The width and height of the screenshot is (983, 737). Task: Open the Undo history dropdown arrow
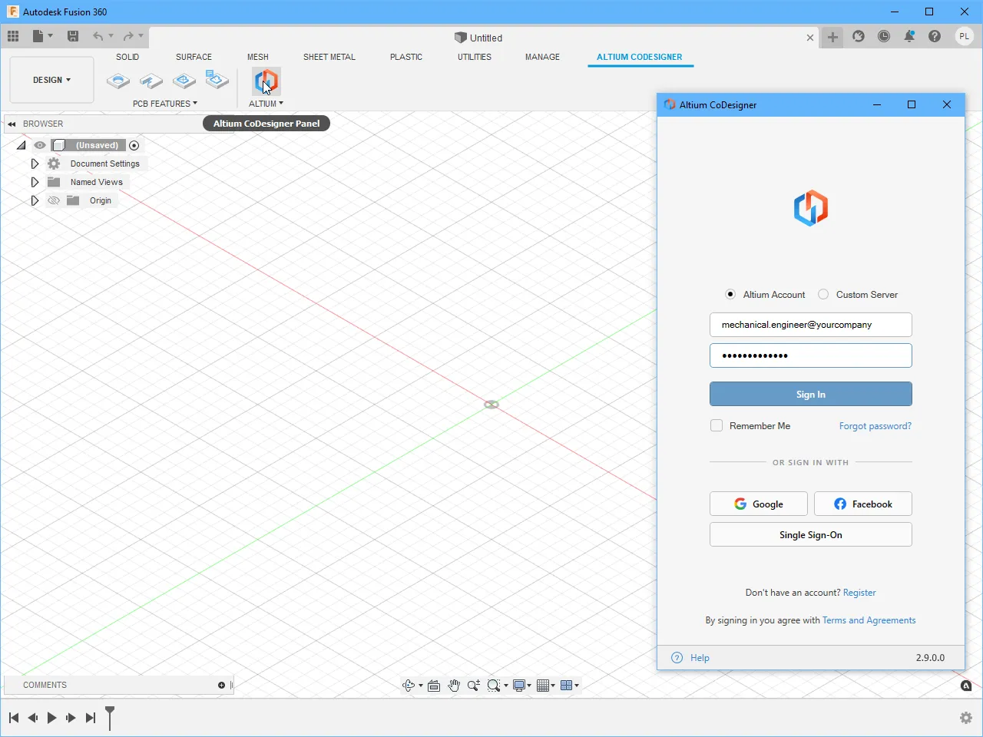click(111, 36)
